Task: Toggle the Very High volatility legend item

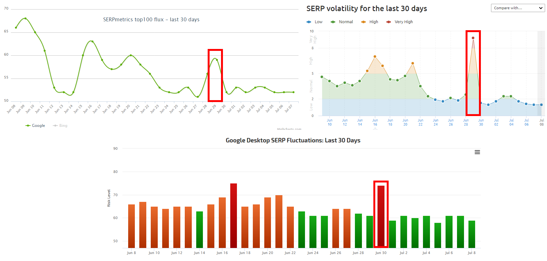Action: click(x=400, y=22)
